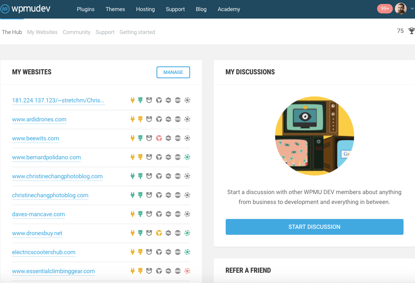This screenshot has height=283, width=415.
Task: Click the green plug icon for www.christinechangphotoblog.com
Action: (132, 176)
